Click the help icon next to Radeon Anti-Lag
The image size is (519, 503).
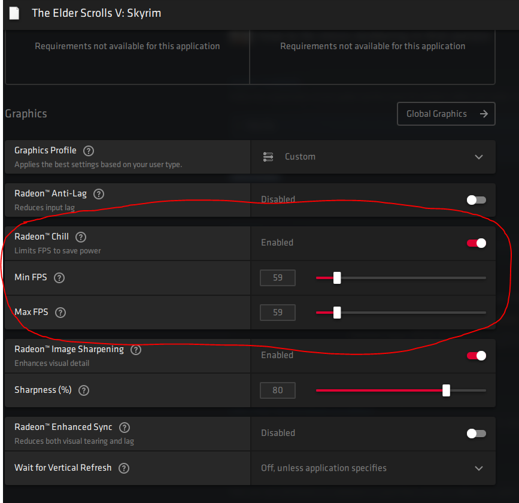99,194
